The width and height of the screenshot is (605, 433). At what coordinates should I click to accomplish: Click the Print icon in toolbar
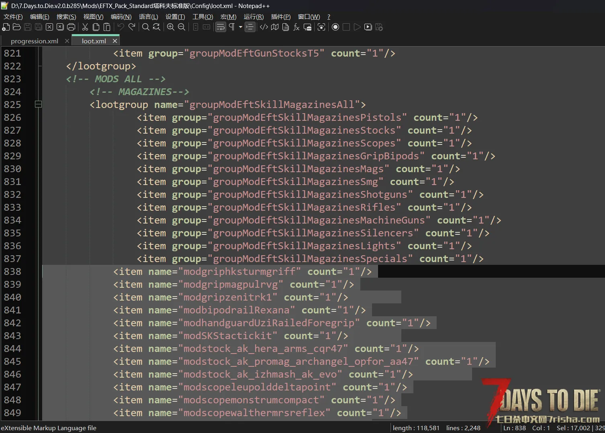pyautogui.click(x=71, y=27)
